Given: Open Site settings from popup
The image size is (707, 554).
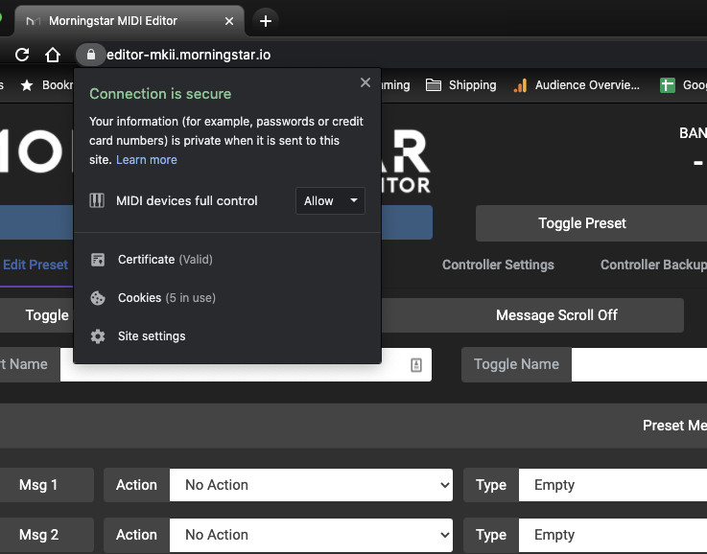Looking at the screenshot, I should tap(151, 336).
